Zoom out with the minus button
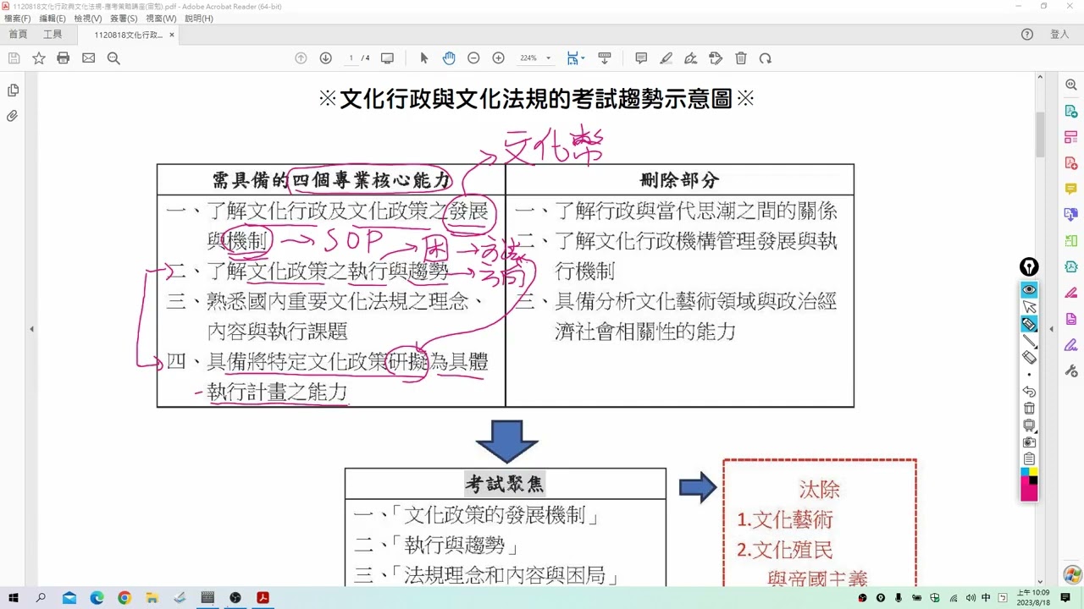 (473, 58)
